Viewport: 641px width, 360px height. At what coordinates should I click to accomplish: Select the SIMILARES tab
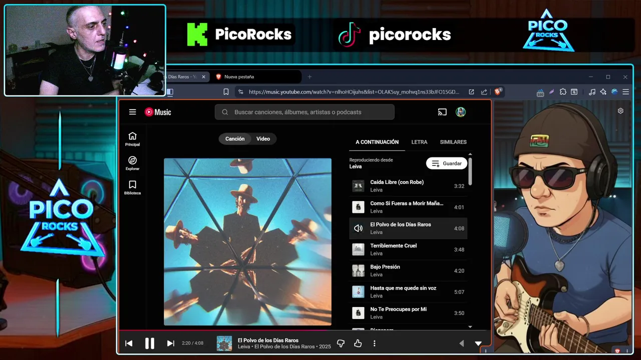453,142
